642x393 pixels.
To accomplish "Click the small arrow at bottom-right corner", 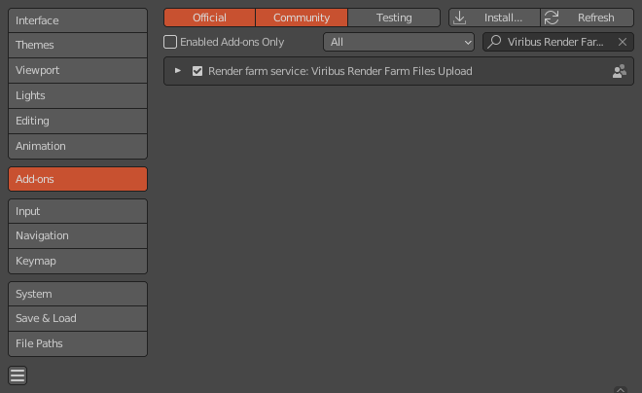I will (620, 388).
